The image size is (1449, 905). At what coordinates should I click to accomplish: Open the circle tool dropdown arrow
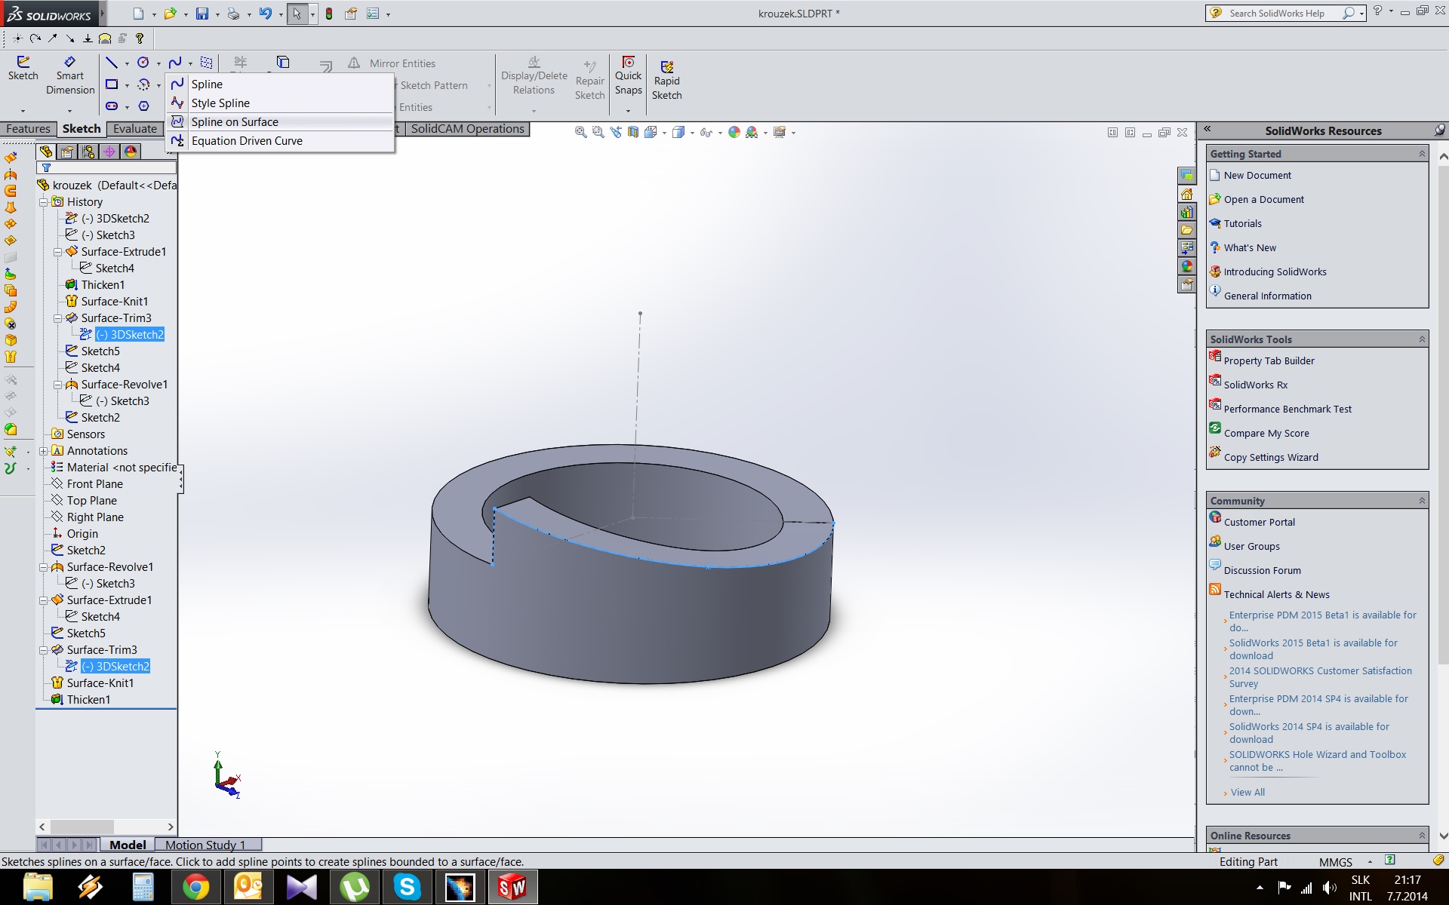158,64
